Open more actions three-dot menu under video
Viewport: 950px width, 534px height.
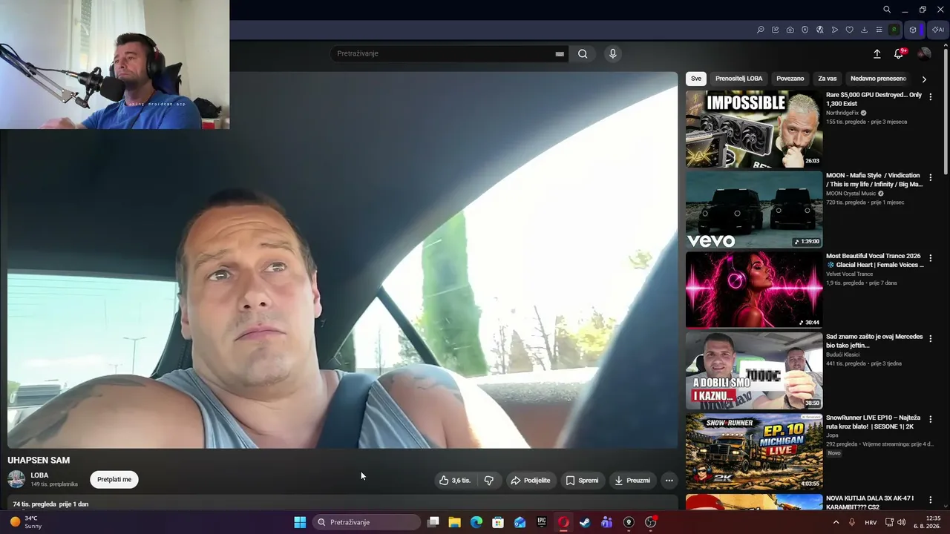tap(669, 481)
